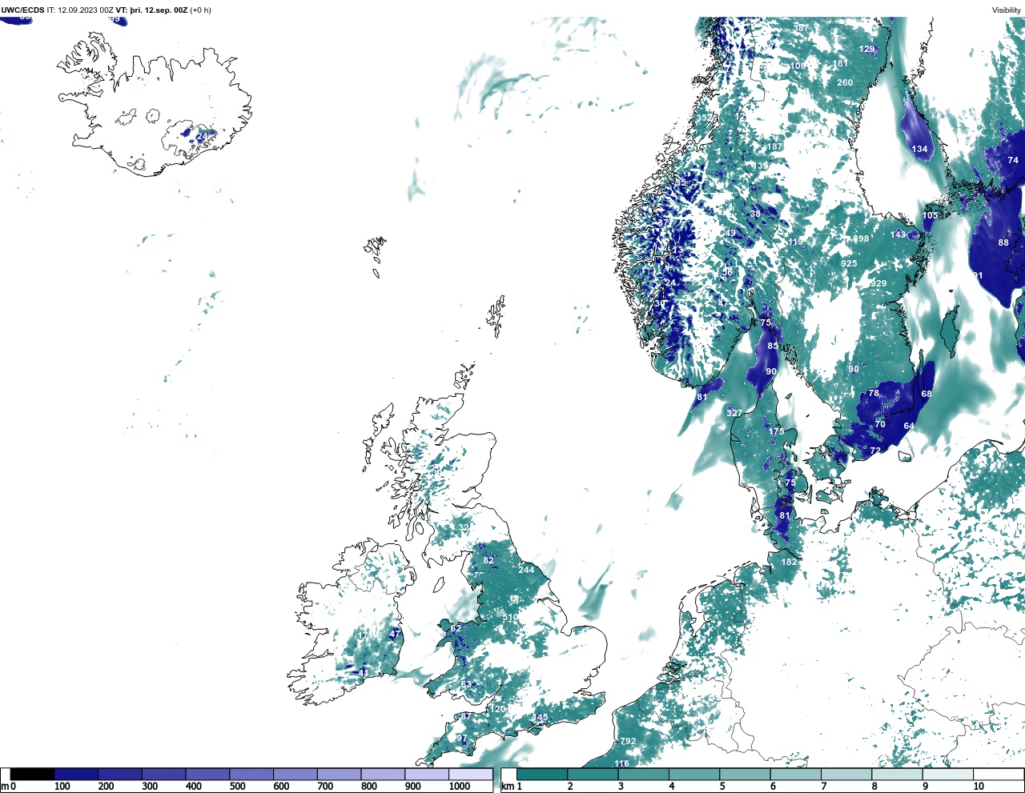Click the 5–6 km teal legend block
The height and width of the screenshot is (793, 1025).
click(746, 774)
